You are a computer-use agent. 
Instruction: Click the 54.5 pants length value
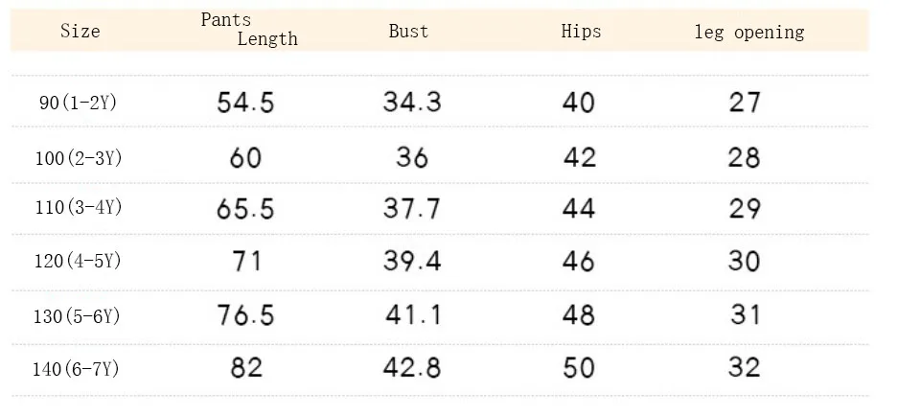pos(245,103)
